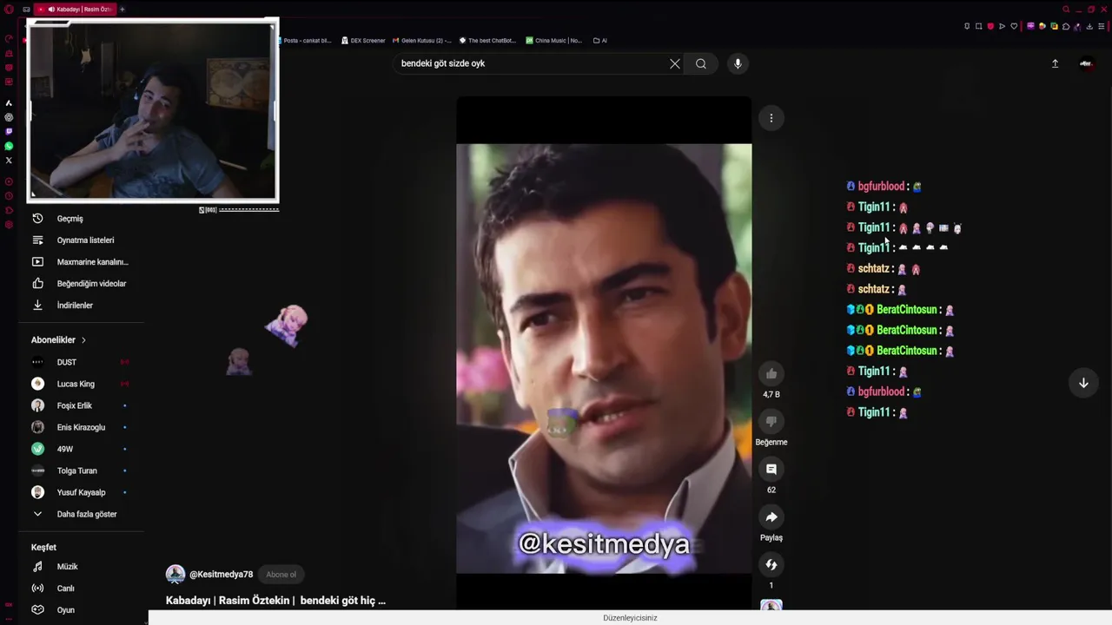Open the extensions cube icon
This screenshot has width=1112, height=625.
point(1066,26)
